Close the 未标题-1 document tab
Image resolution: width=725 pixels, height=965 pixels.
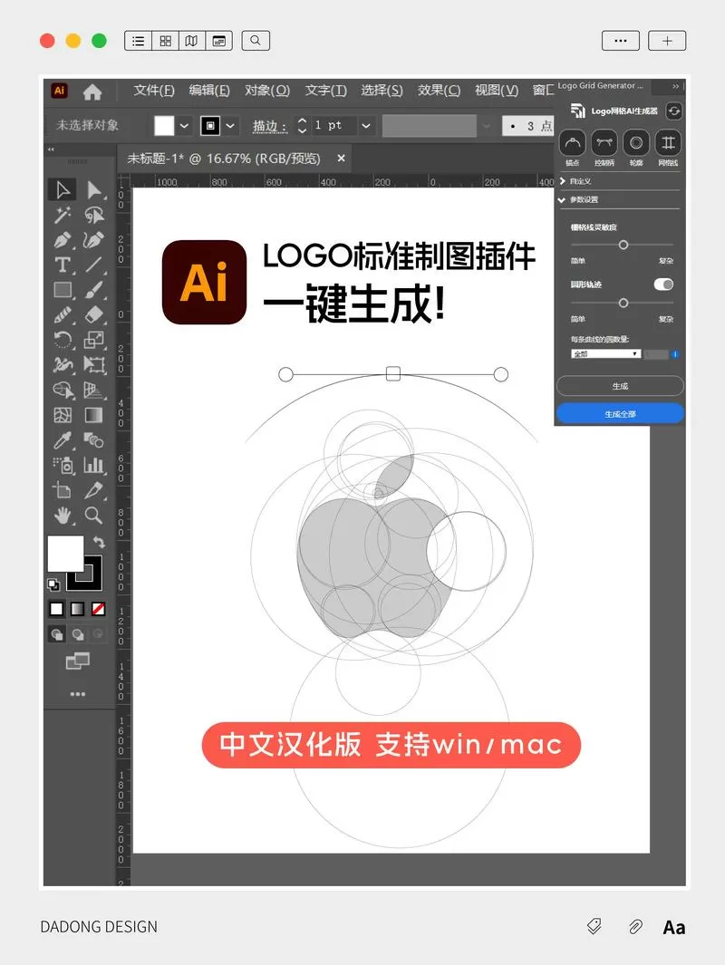341,159
